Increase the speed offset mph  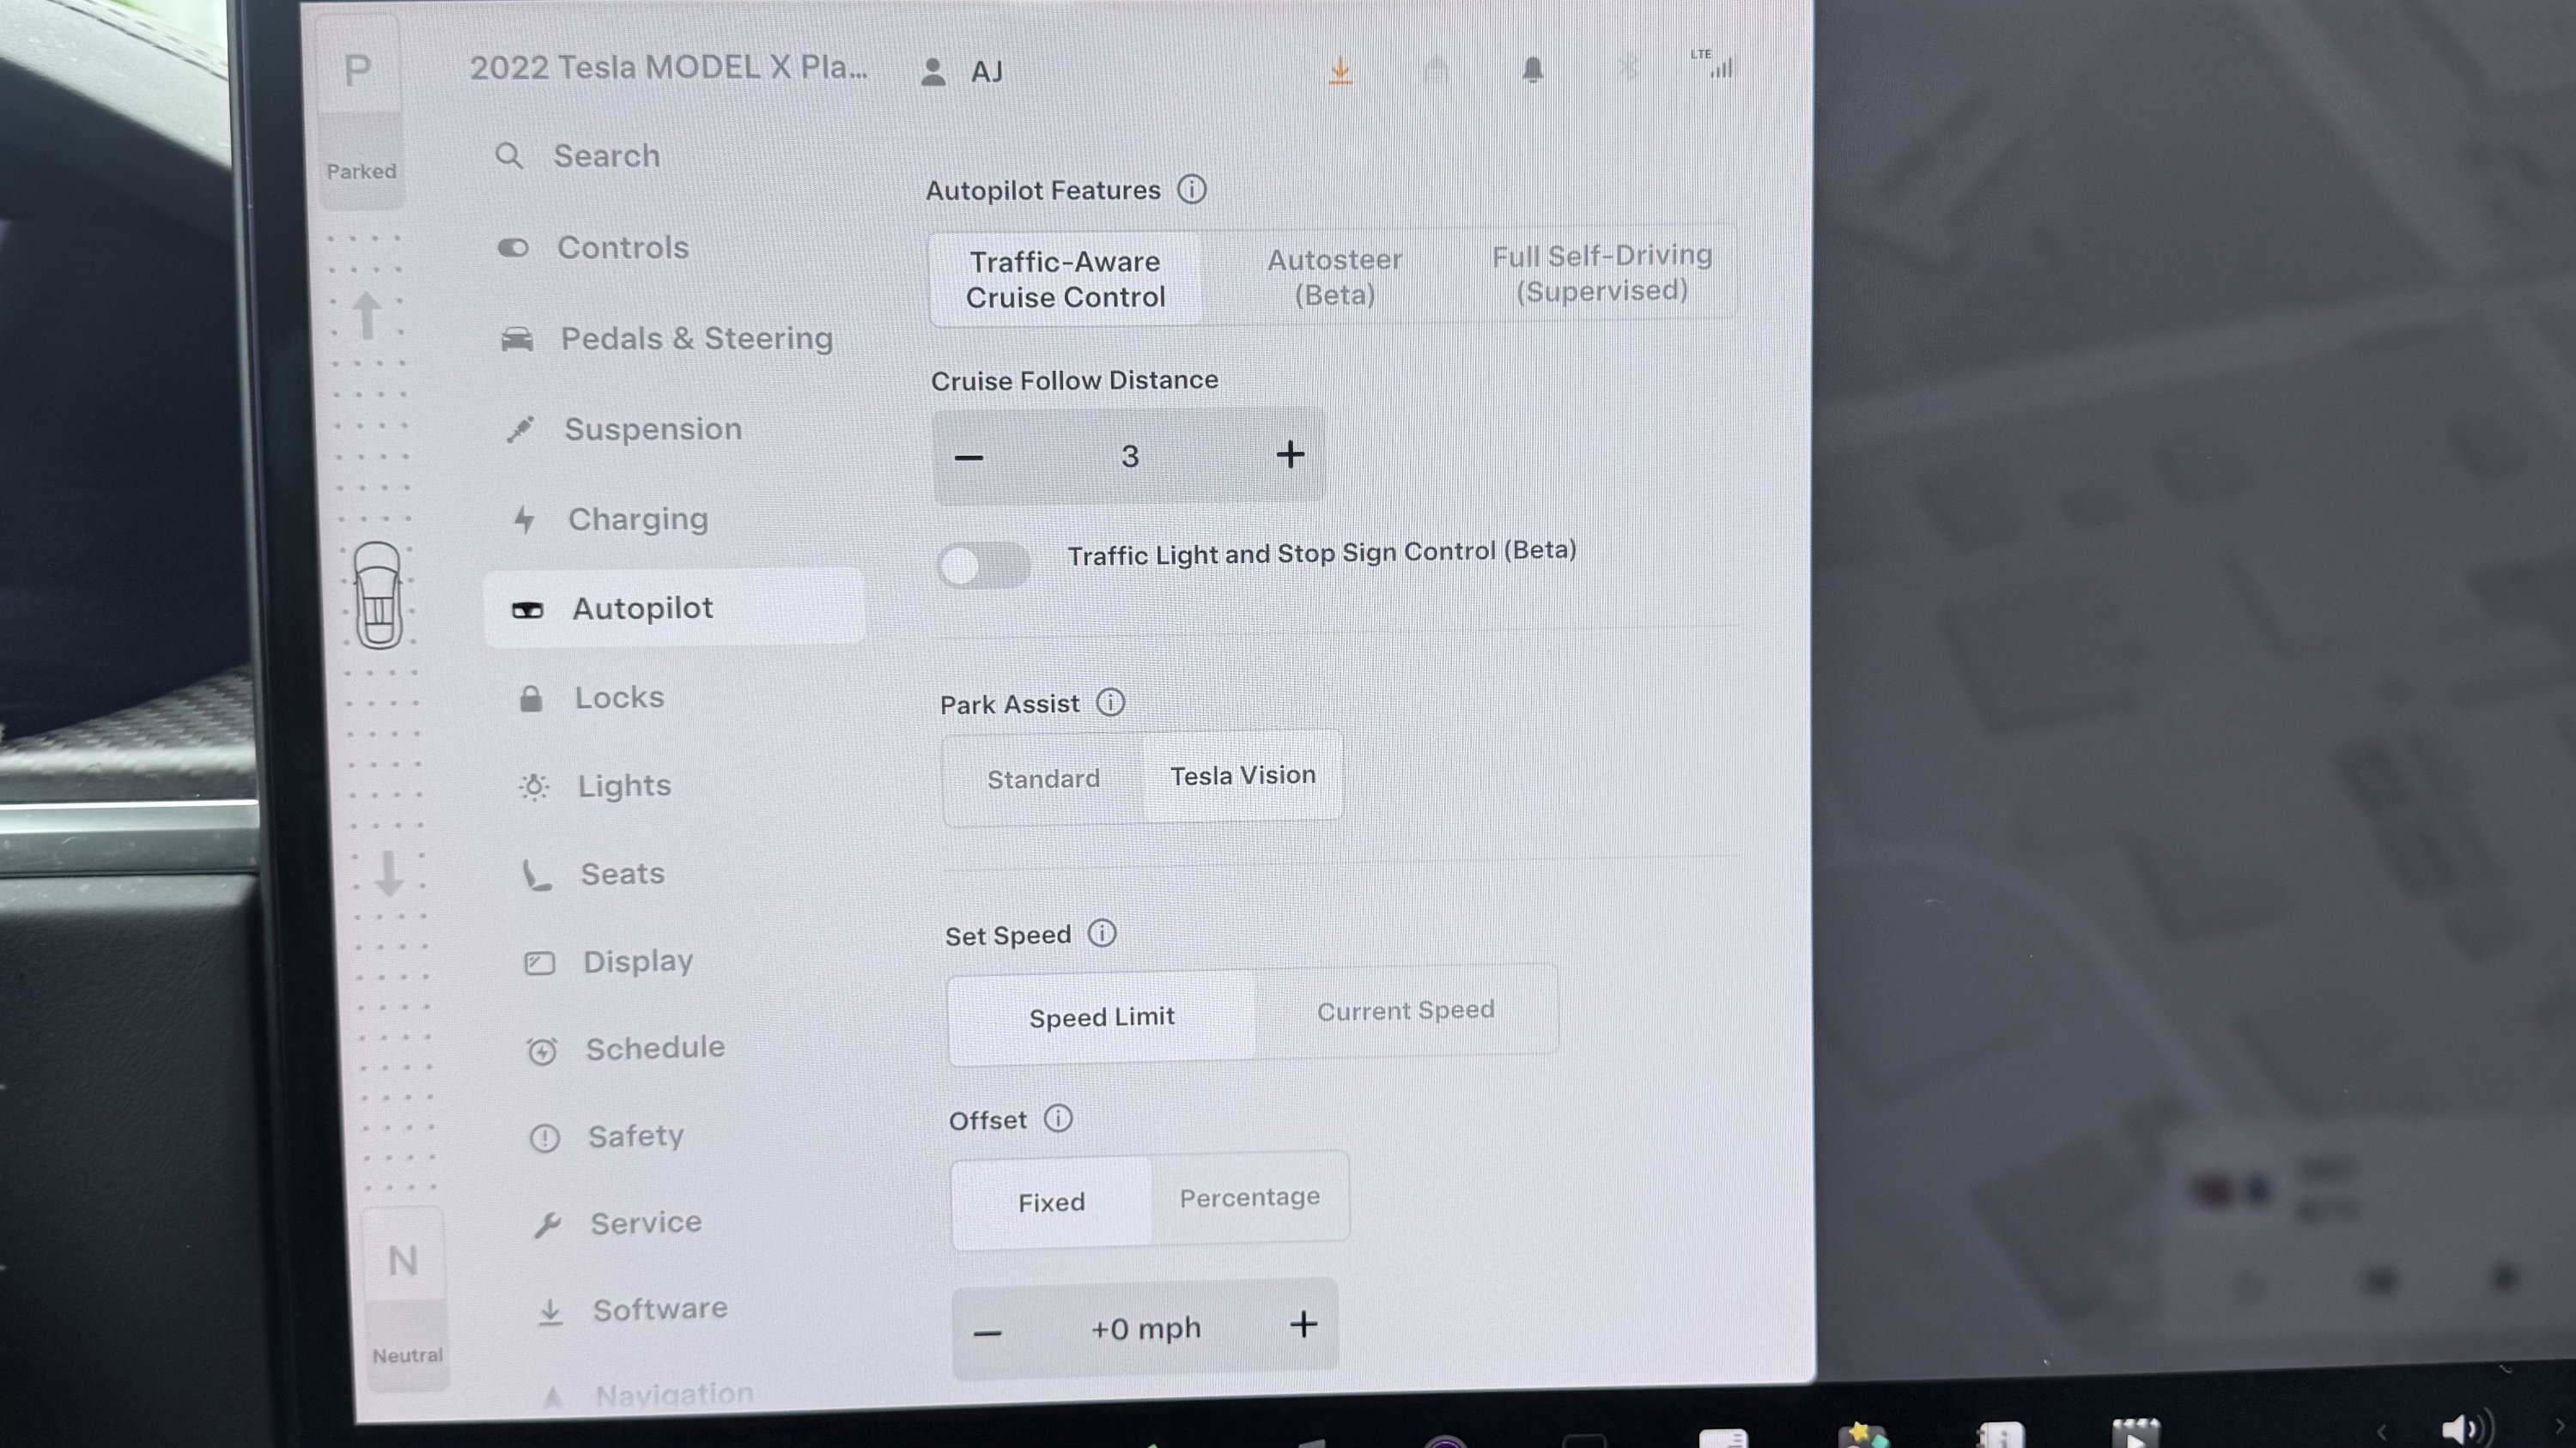pos(1303,1325)
